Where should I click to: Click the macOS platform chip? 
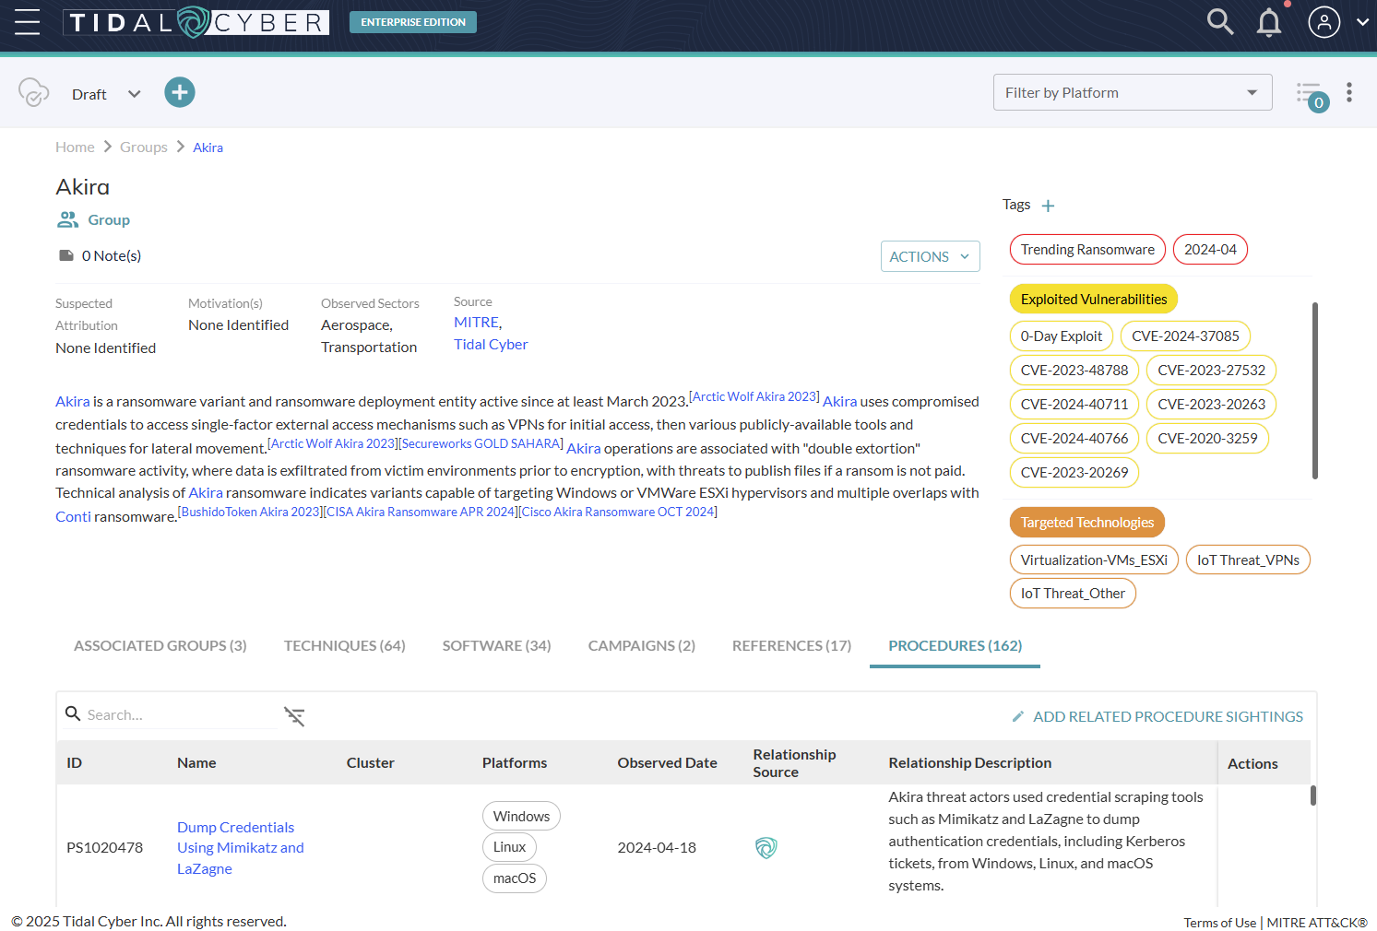coord(515,878)
